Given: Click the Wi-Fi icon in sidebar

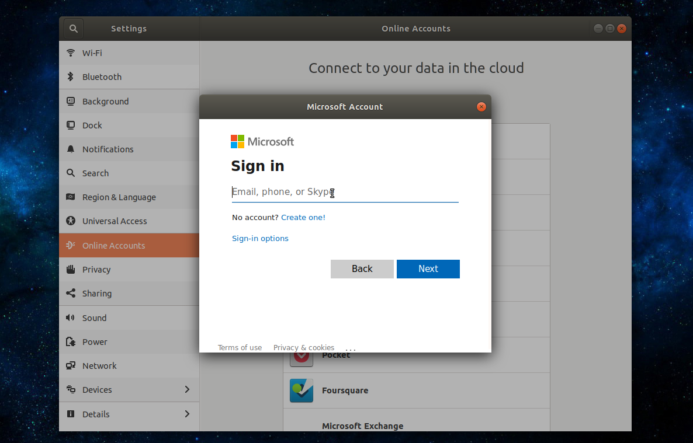Looking at the screenshot, I should pyautogui.click(x=71, y=53).
